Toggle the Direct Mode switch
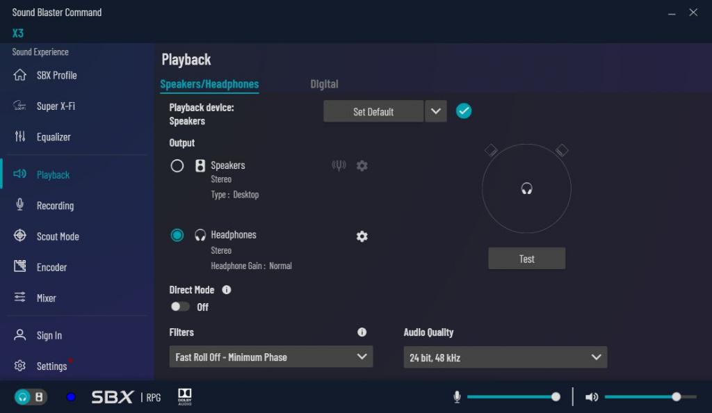712x413 pixels. [x=180, y=307]
